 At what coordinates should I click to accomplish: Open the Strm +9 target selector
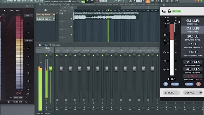point(28,16)
